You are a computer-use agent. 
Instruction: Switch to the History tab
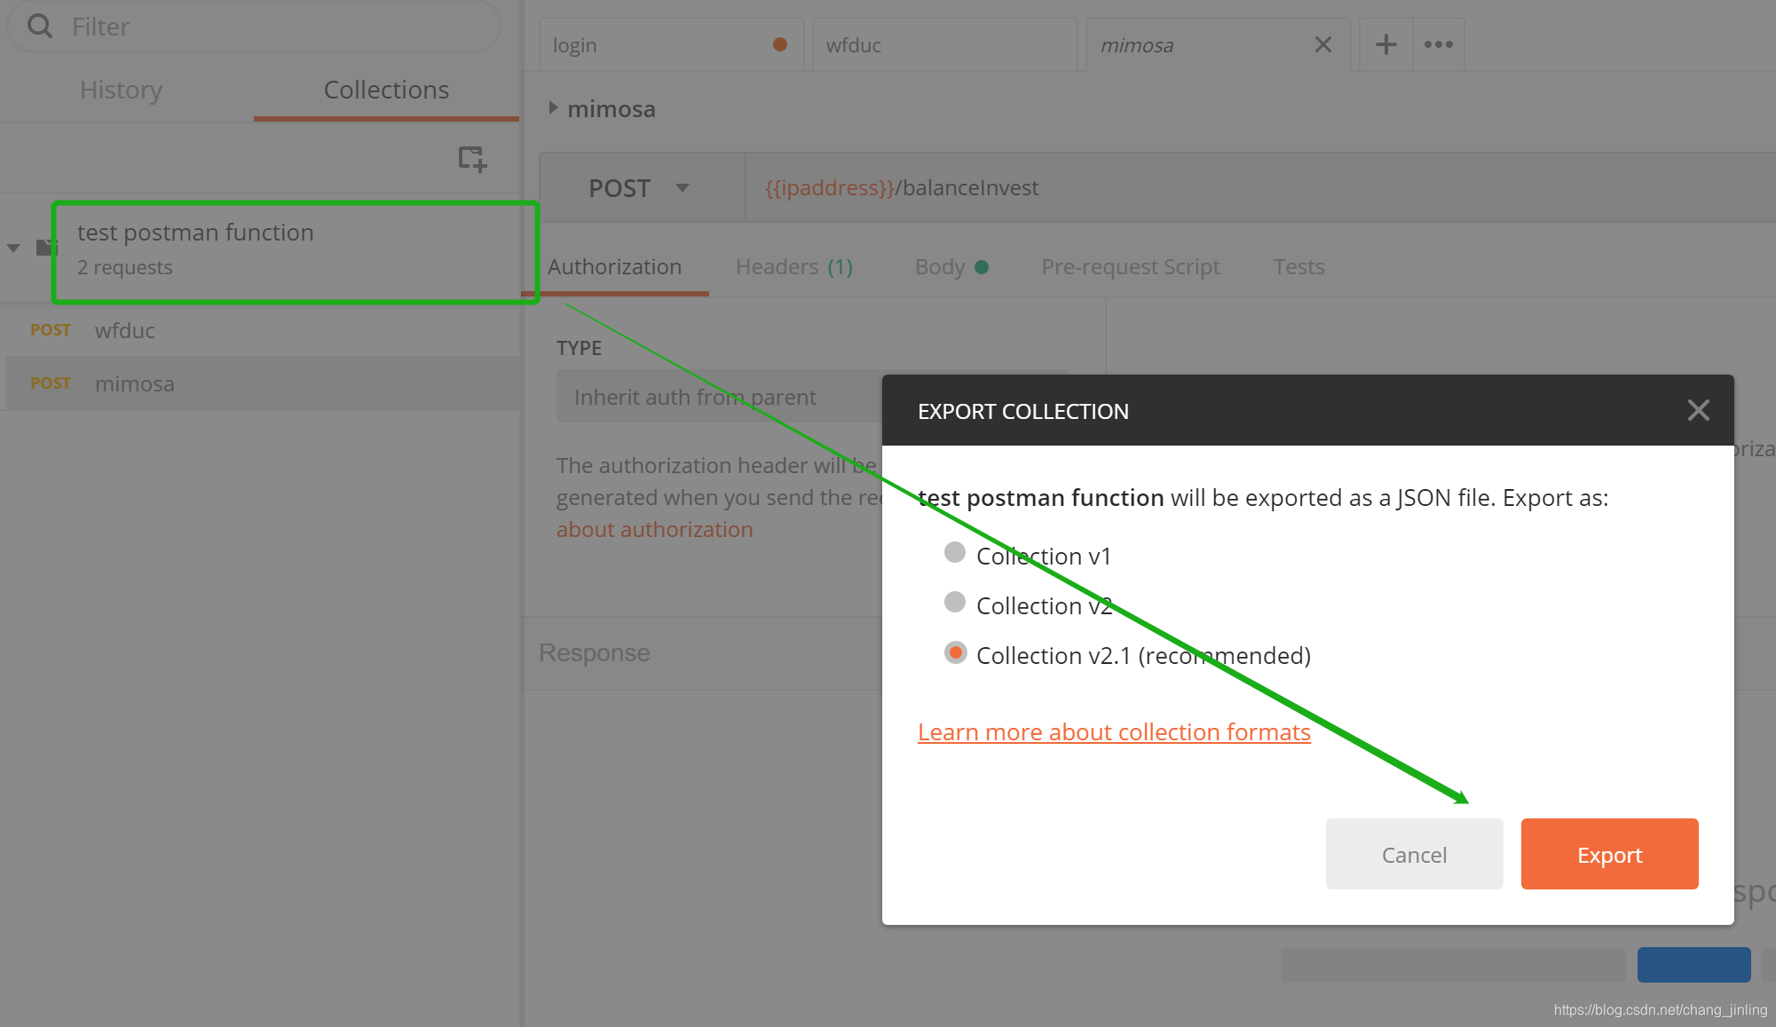coord(121,90)
